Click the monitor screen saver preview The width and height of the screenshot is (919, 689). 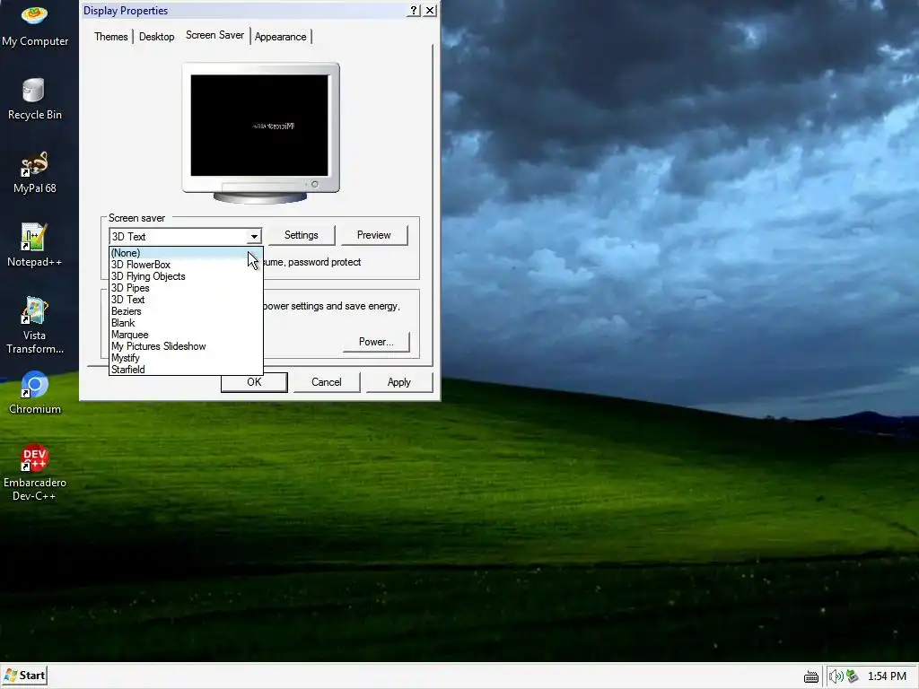259,126
